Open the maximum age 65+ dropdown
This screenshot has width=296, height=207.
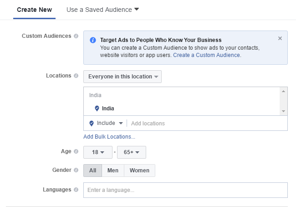(131, 152)
